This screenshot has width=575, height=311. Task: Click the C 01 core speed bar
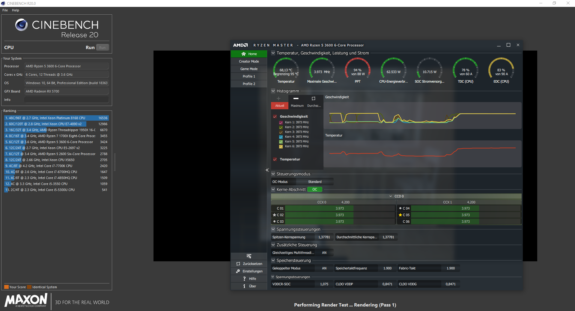coord(340,208)
